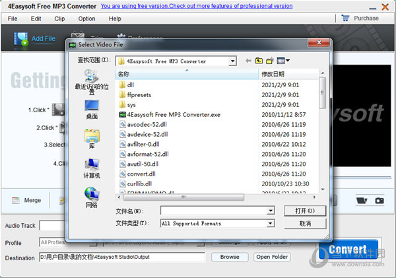Open the view menu icon in dialog

point(283,61)
